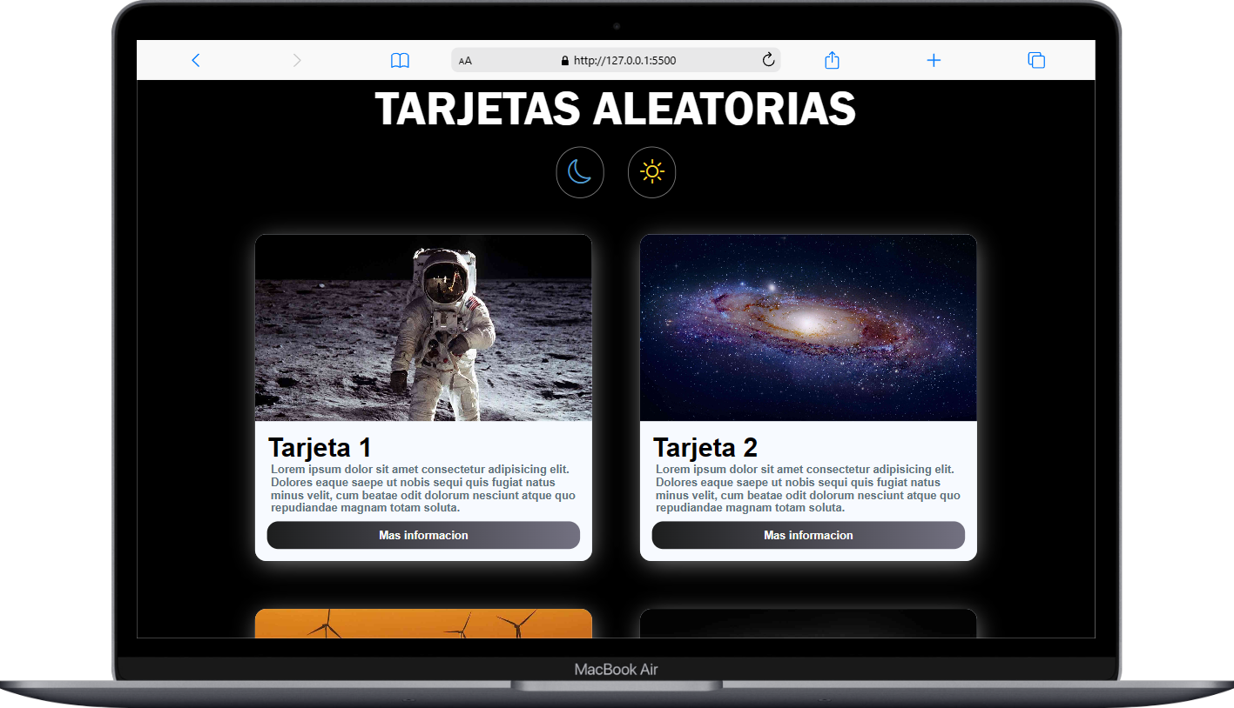
Task: Open the bookmarks sidebar icon
Action: click(400, 60)
